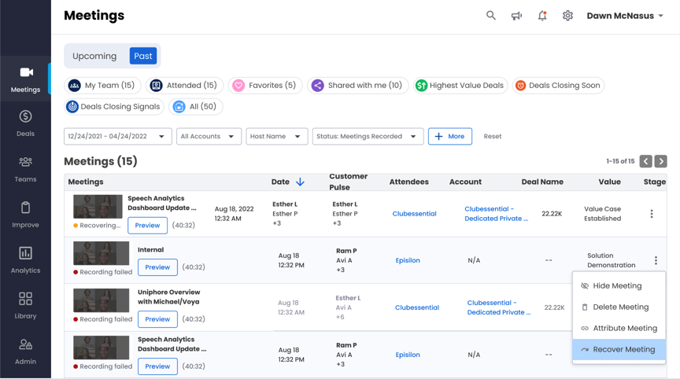This screenshot has height=379, width=680.
Task: Open Analytics from the sidebar
Action: [26, 260]
